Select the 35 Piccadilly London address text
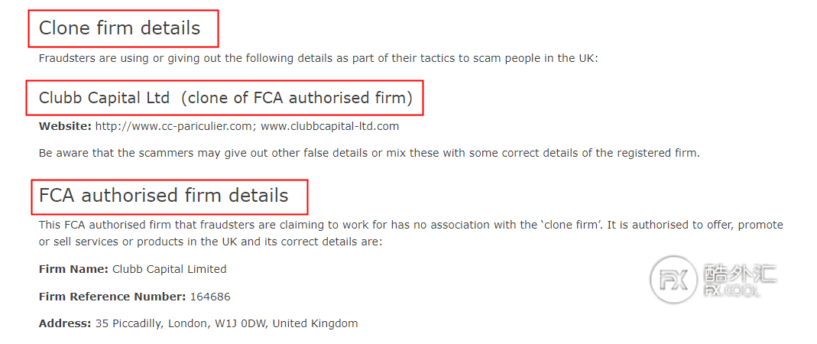 (227, 323)
